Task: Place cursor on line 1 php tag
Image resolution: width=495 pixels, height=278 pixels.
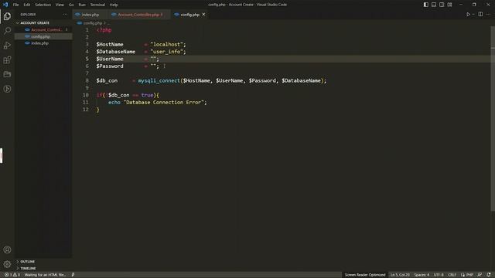Action: (x=104, y=30)
